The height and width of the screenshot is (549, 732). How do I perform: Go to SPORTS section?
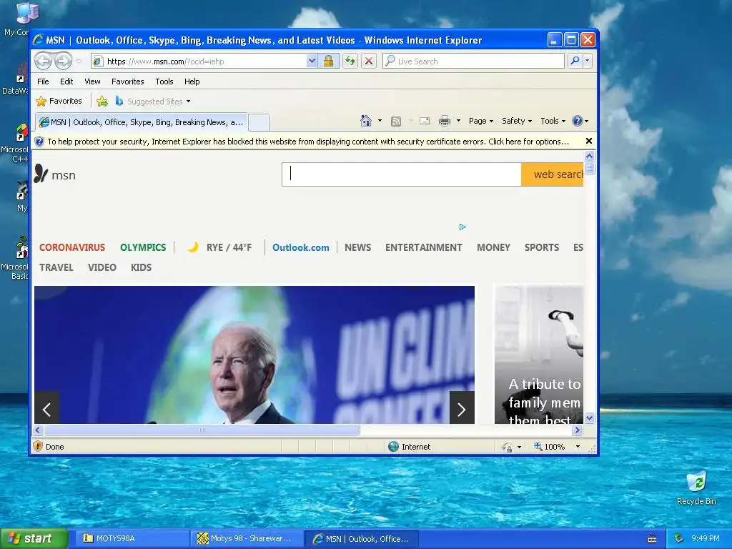tap(542, 247)
